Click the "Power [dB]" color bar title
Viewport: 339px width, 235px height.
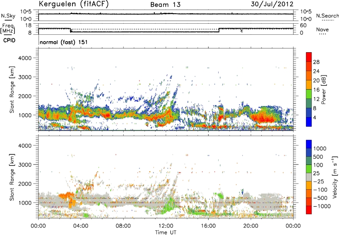tap(323, 90)
